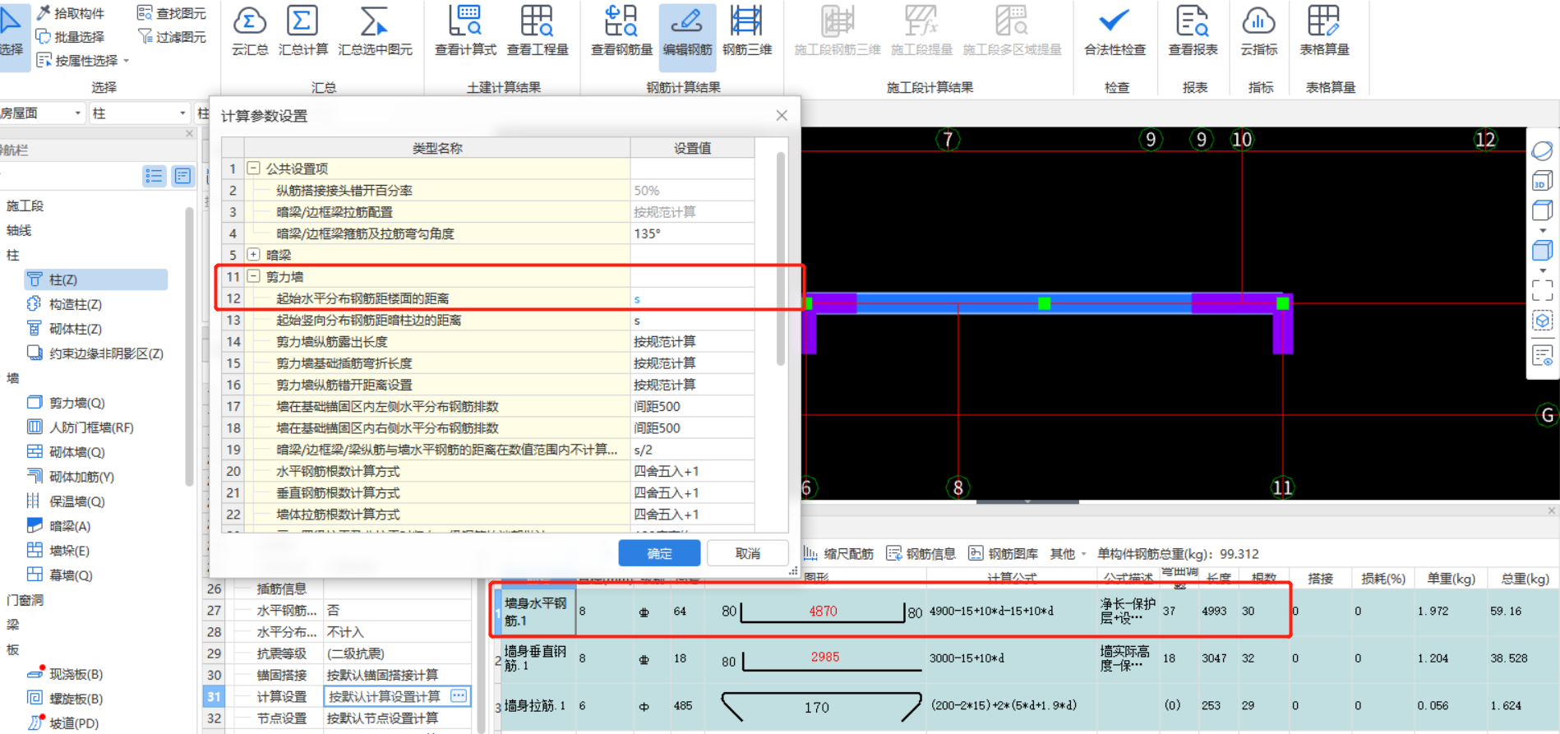Open 钢筋三维 view

[x=747, y=31]
